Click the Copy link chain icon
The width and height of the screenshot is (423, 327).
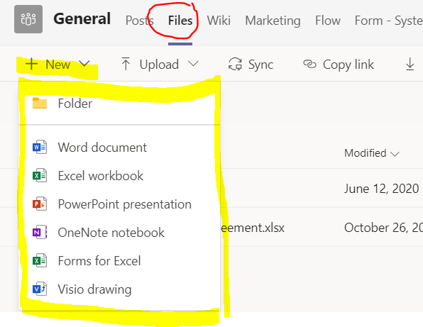(x=309, y=64)
